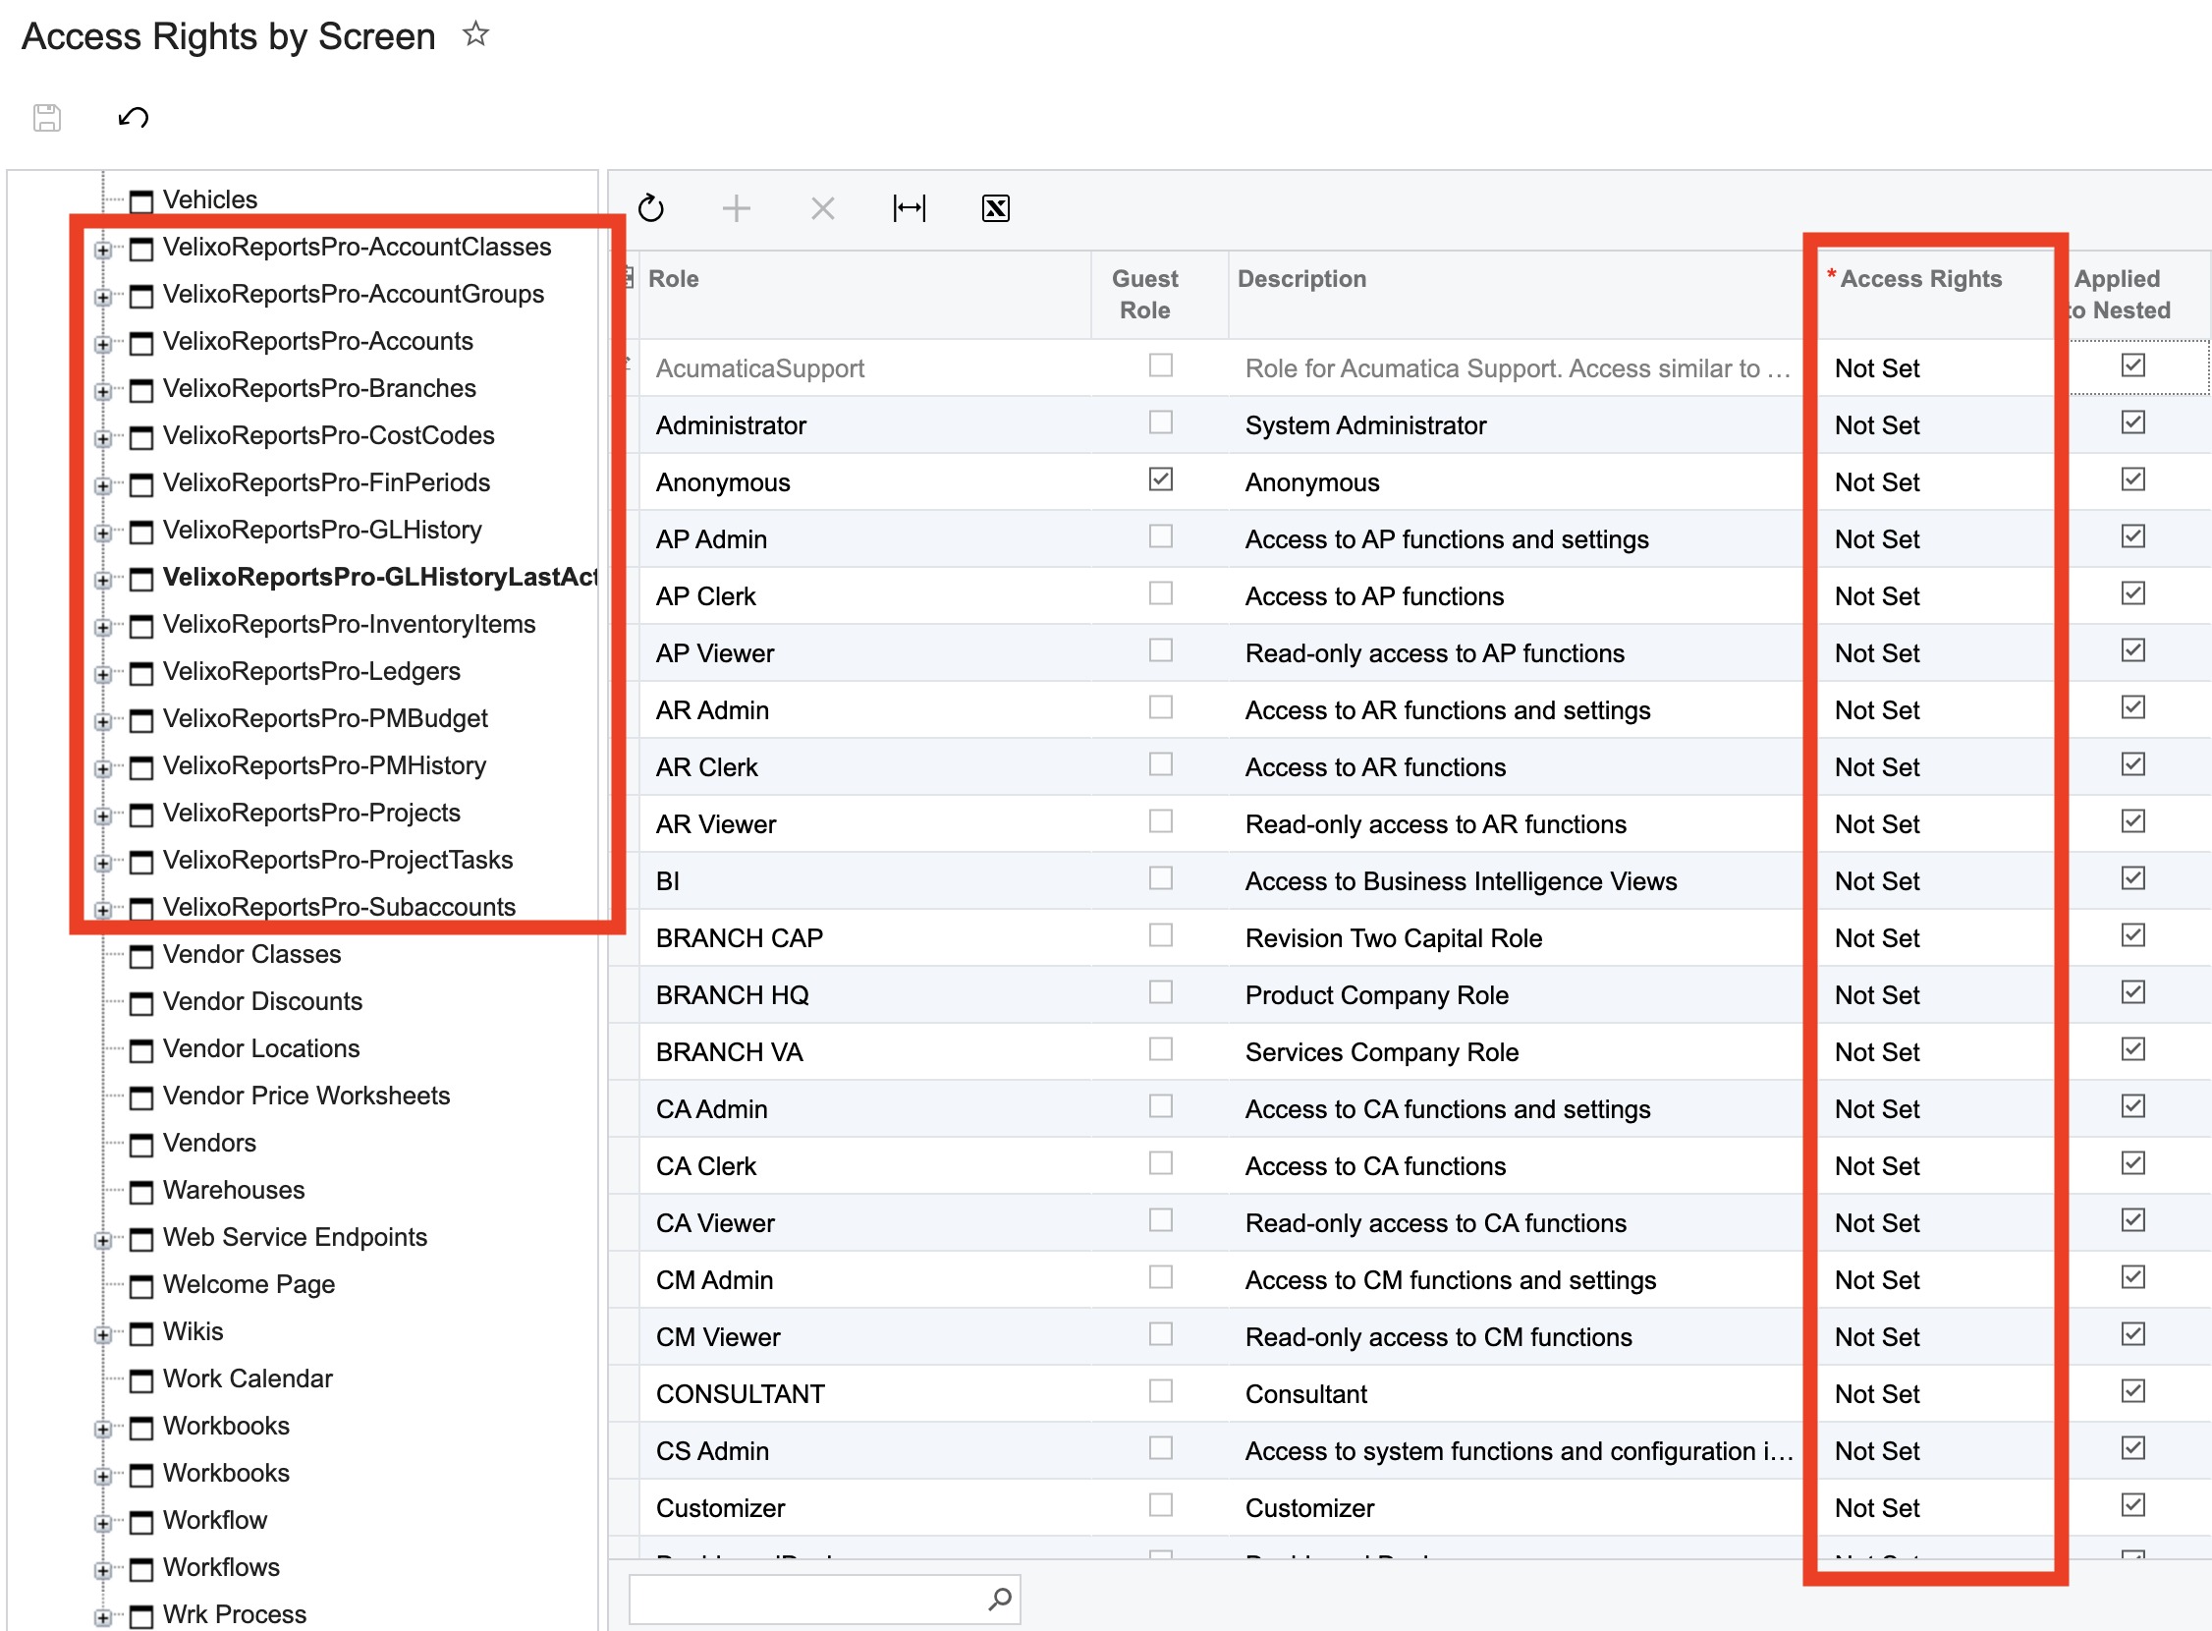Click the Warehouses screen icon
This screenshot has height=1631, width=2212.
click(142, 1192)
